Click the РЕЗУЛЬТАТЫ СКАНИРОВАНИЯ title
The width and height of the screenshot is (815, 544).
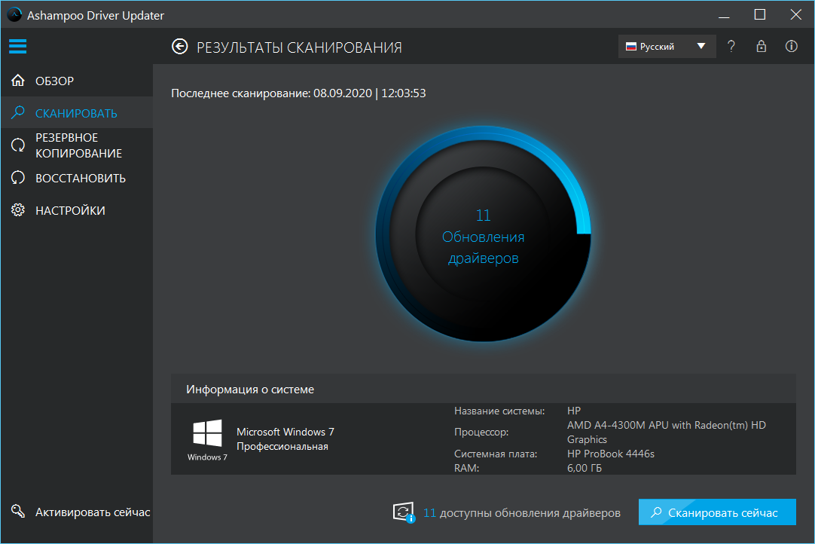tap(299, 47)
